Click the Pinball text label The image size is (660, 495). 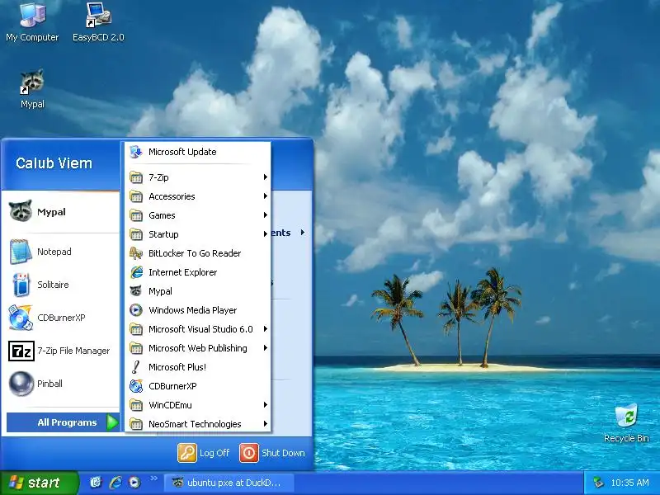pyautogui.click(x=49, y=384)
